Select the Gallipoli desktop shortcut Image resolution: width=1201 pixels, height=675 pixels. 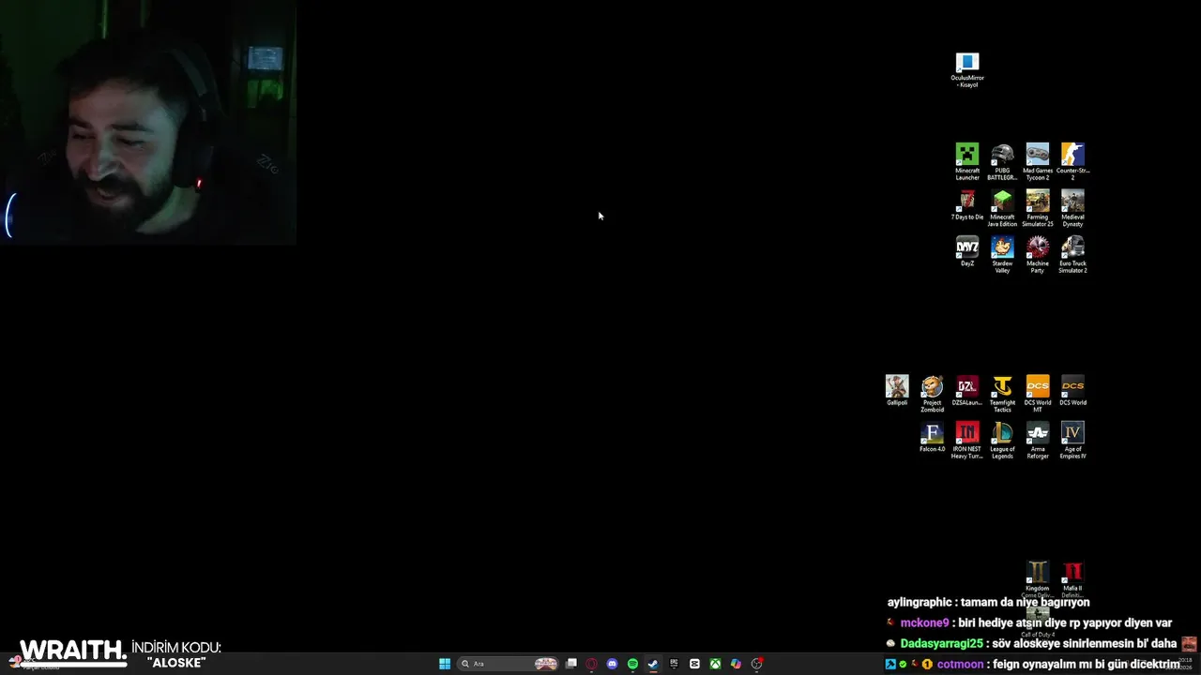[897, 391]
